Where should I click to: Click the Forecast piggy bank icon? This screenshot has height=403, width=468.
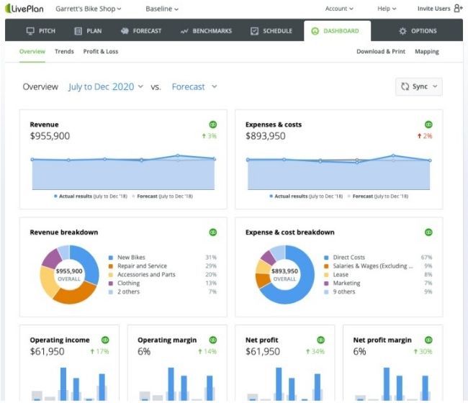[125, 31]
